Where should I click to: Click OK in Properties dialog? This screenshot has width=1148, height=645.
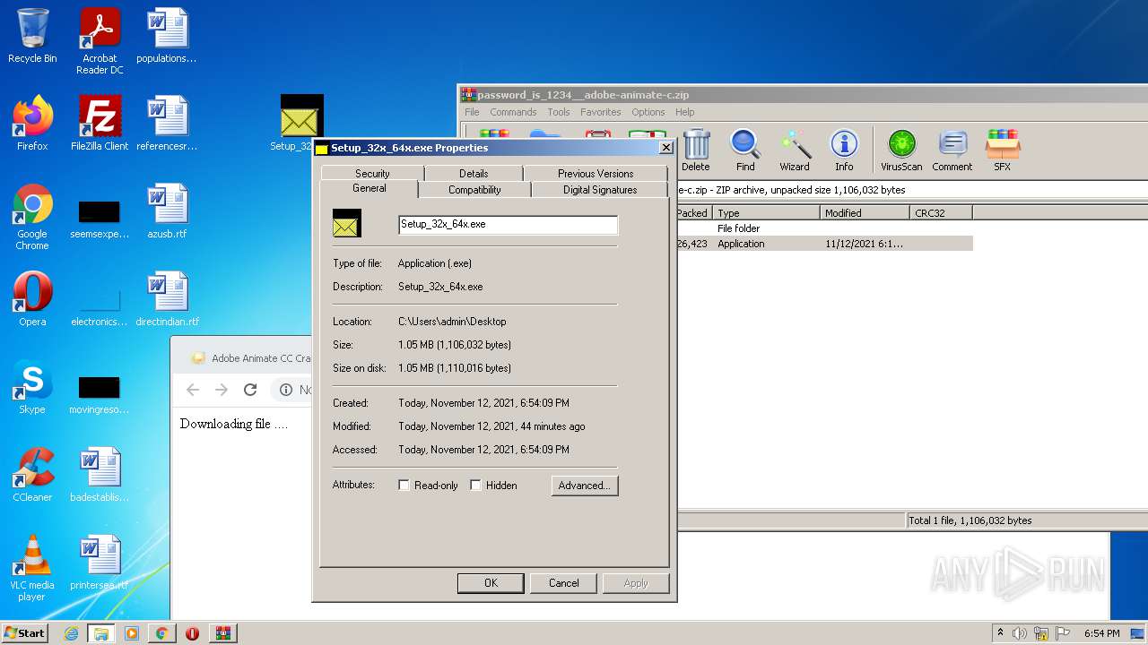click(x=491, y=583)
